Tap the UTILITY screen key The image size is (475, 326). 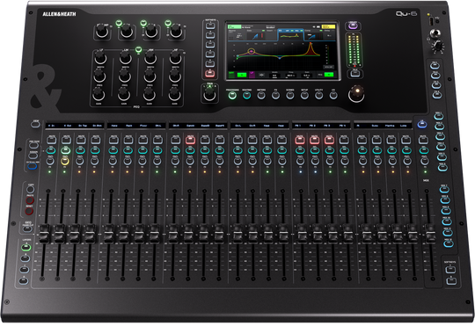(x=318, y=96)
